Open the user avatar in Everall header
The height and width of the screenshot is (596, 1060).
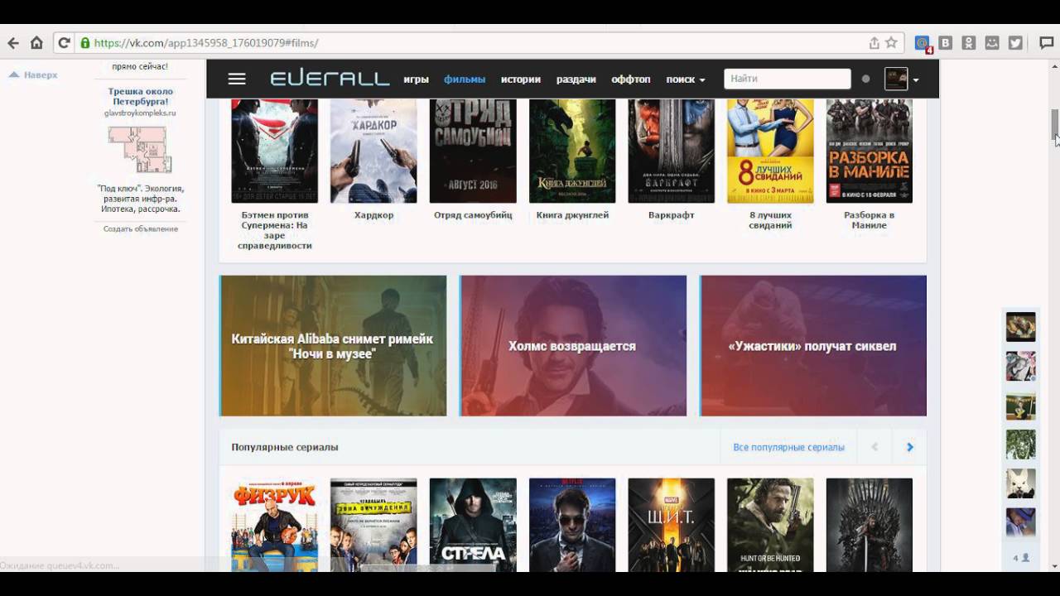896,79
